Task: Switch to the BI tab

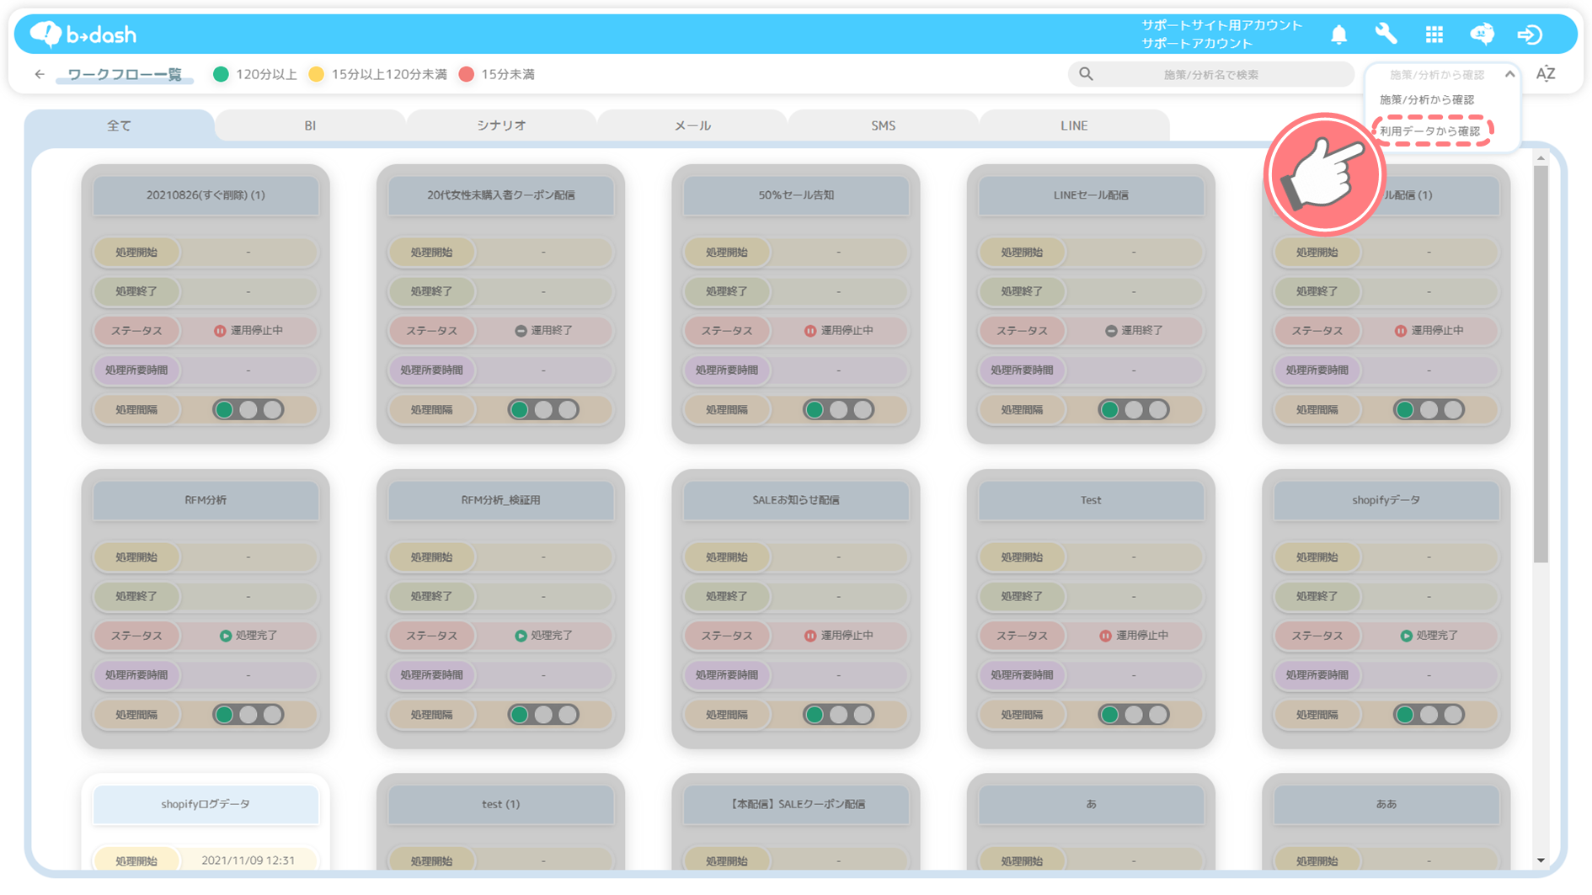Action: click(310, 125)
